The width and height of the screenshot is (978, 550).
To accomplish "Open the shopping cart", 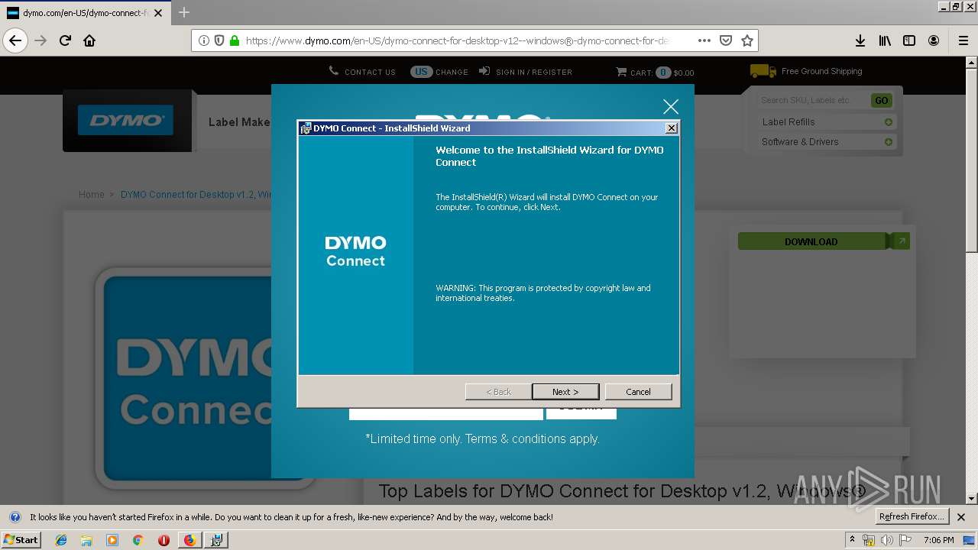I will pos(655,73).
